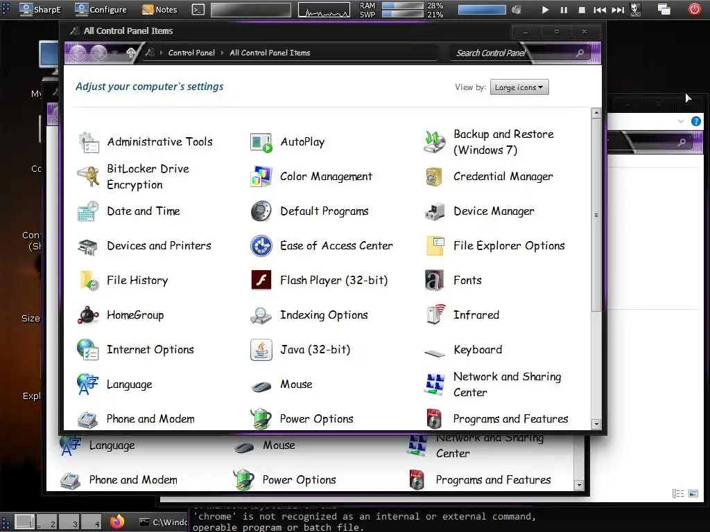Viewport: 710px width, 532px height.
Task: Open the Configure menu in top bar
Action: click(101, 10)
